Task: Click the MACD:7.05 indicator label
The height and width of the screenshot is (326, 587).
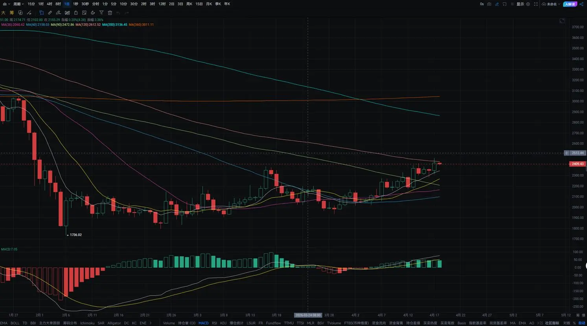Action: (9, 249)
